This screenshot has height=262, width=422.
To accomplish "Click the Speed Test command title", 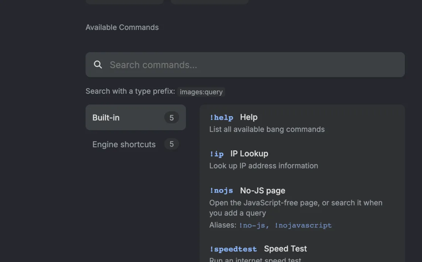I will (x=285, y=249).
